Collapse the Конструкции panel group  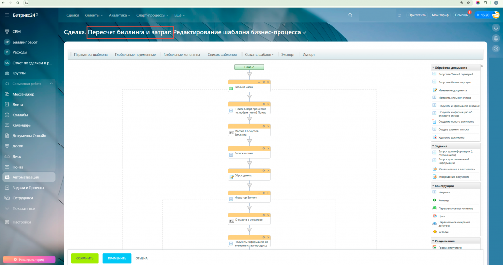click(x=433, y=186)
